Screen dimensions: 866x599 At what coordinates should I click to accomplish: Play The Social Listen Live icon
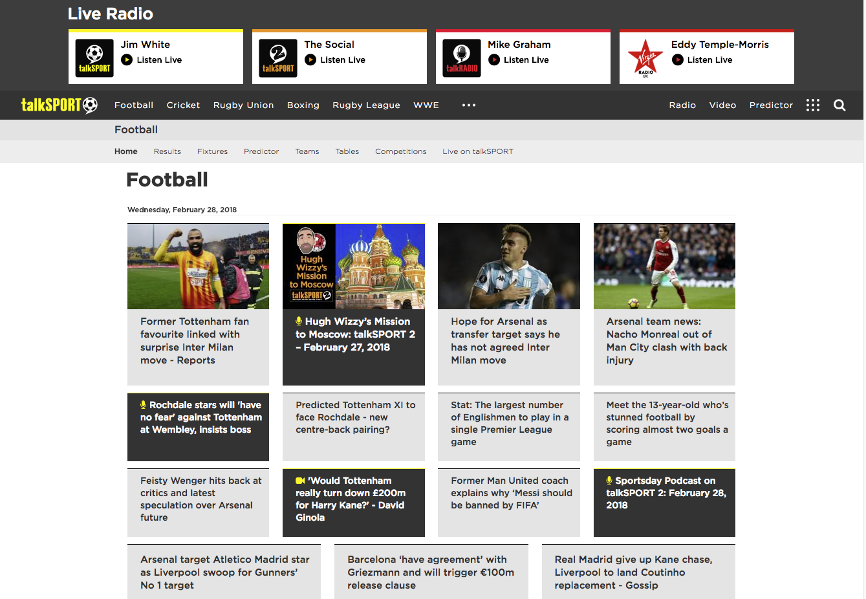point(310,60)
